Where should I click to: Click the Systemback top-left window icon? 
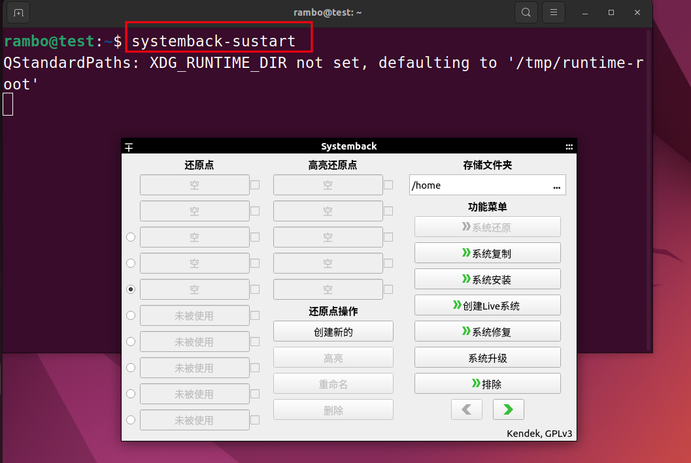coord(129,147)
